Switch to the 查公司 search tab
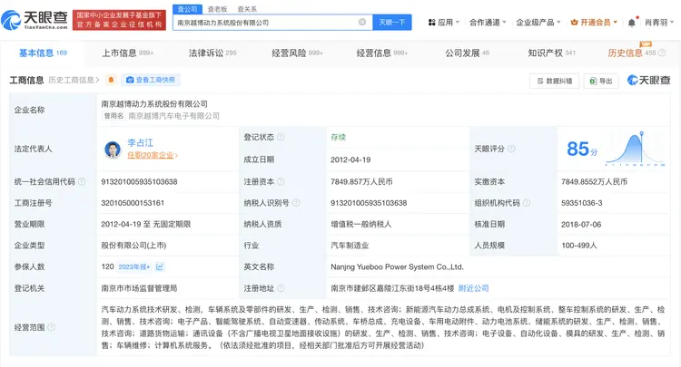This screenshot has width=681, height=367. point(188,9)
